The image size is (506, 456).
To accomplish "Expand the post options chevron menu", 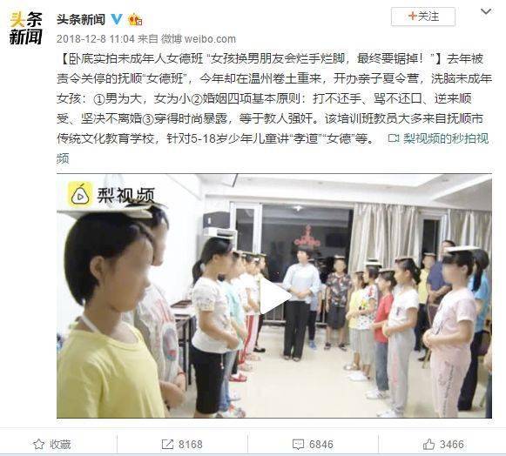I will [486, 12].
